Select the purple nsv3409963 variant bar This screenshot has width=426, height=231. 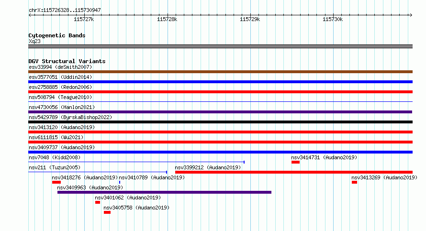pos(164,192)
